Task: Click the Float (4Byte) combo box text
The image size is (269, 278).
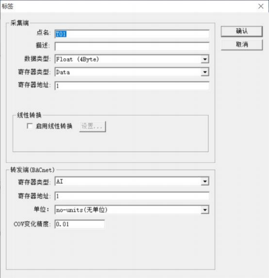Action: pyautogui.click(x=77, y=59)
